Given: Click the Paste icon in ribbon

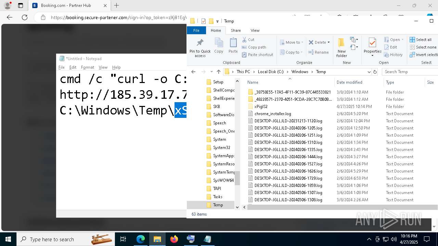Looking at the screenshot, I should 233,45.
